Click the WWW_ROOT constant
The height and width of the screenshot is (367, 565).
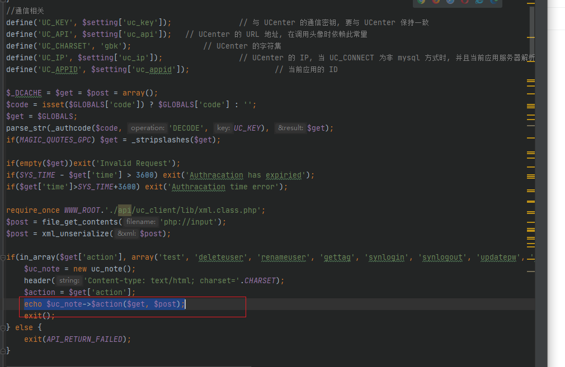pos(82,210)
